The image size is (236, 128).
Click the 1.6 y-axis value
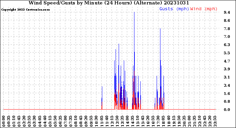pos(227,94)
